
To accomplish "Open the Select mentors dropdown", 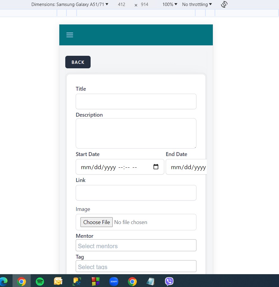I will (136, 246).
